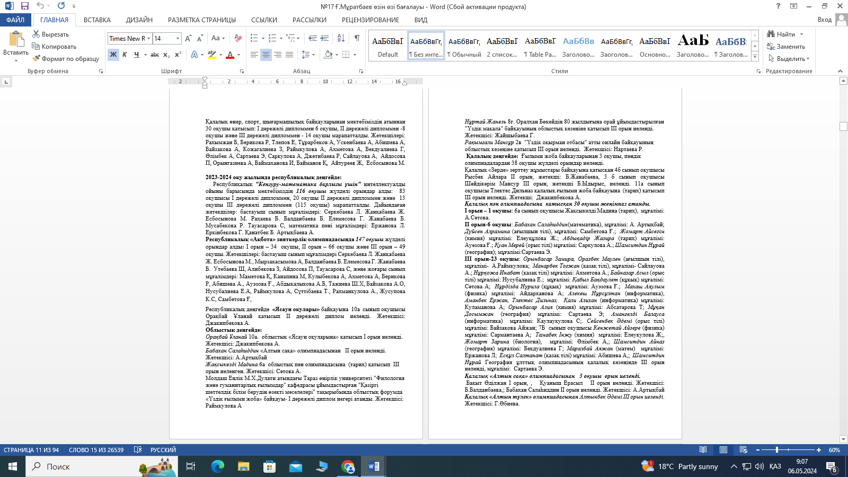Open change case Aa dropdown
This screenshot has height=477, width=848.
point(218,39)
